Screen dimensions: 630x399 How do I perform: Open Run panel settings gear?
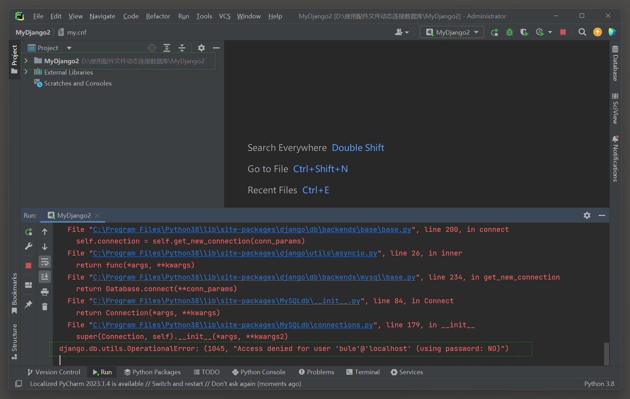587,215
